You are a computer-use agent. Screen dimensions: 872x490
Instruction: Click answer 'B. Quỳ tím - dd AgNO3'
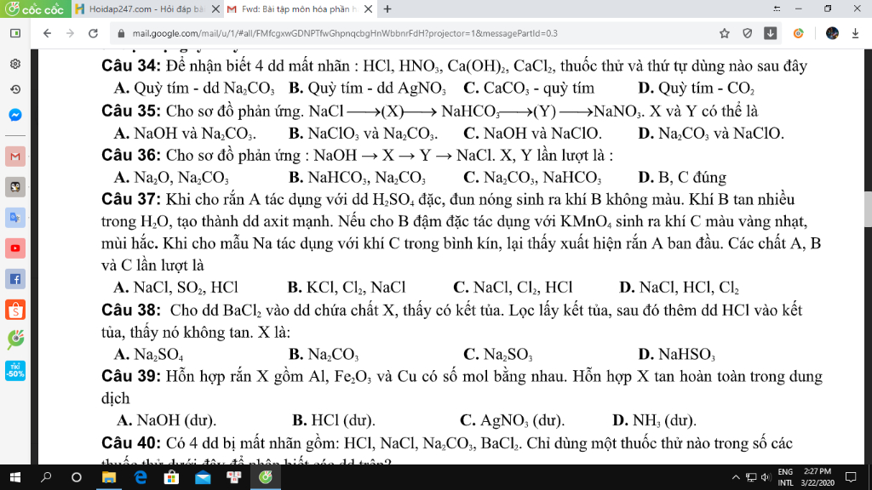[x=368, y=88]
